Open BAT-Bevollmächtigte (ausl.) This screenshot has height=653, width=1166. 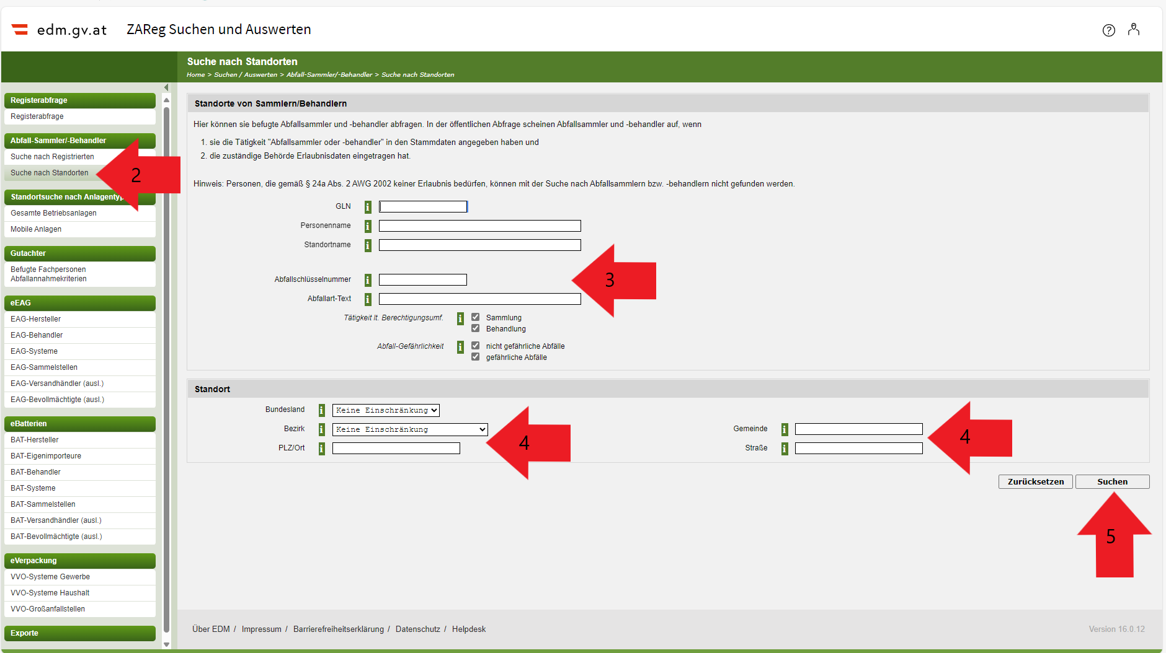point(80,537)
